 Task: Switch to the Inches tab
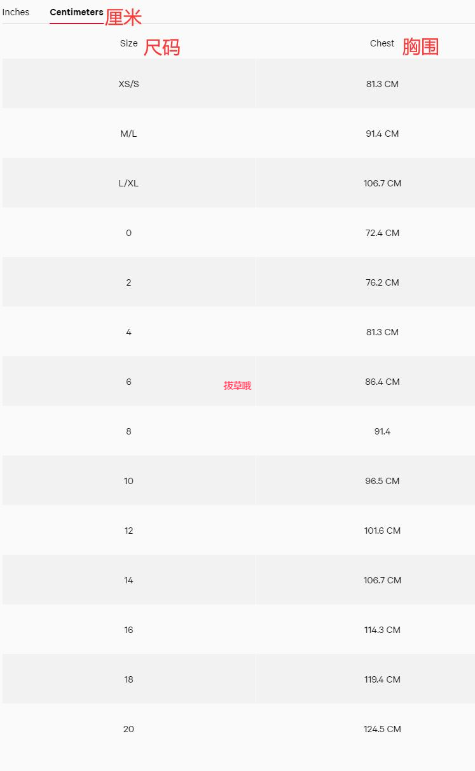[16, 12]
